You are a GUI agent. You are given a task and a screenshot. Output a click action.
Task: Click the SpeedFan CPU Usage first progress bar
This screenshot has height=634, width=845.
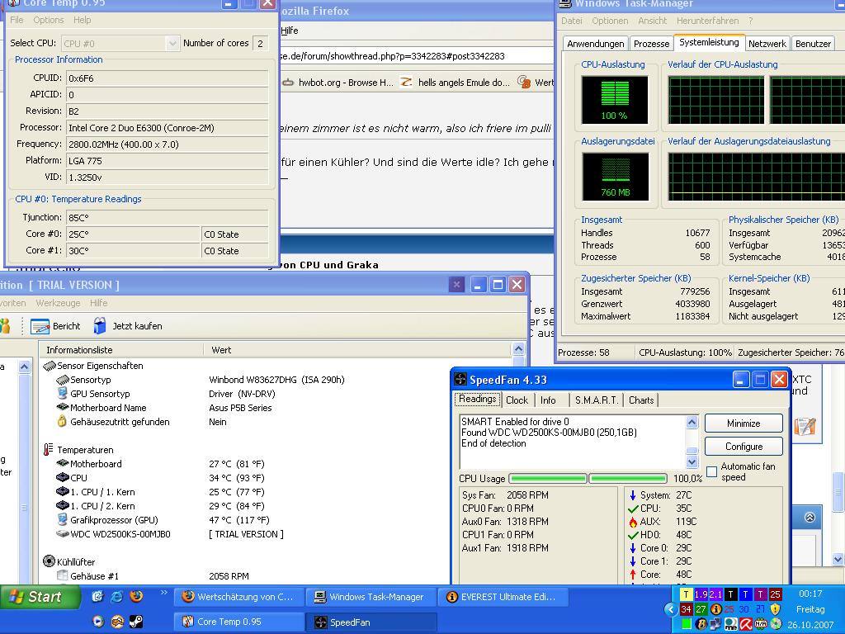coord(548,478)
